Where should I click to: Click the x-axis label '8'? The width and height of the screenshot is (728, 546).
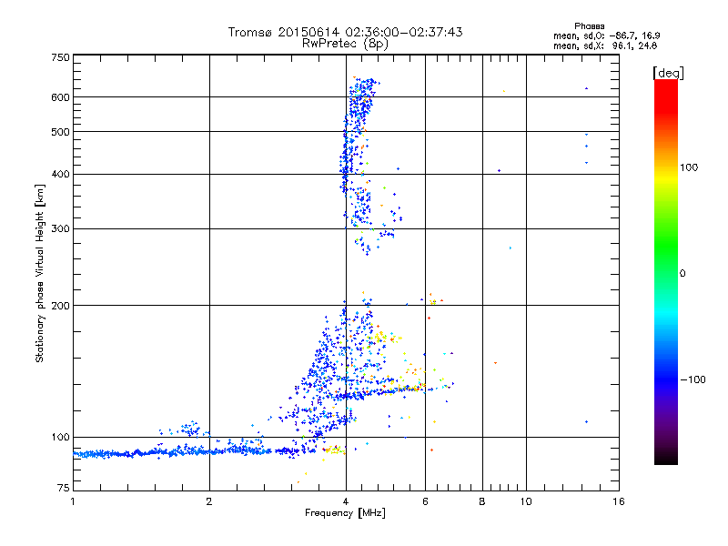point(482,501)
